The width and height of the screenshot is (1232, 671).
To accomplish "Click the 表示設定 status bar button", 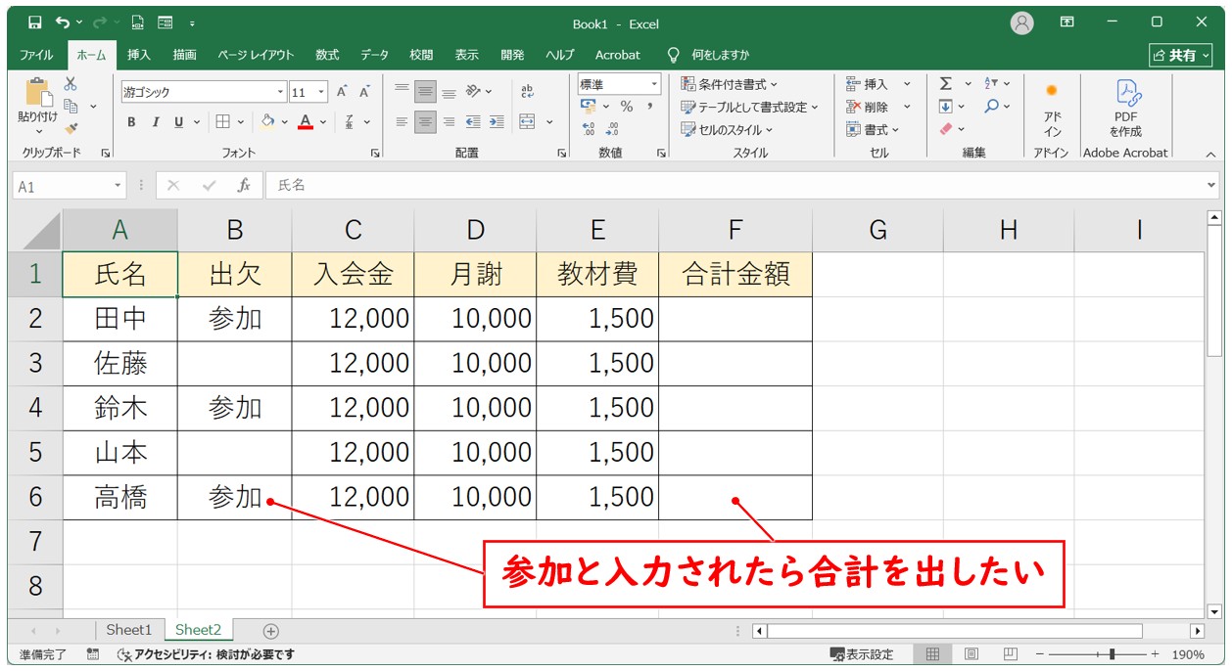I will point(862,654).
